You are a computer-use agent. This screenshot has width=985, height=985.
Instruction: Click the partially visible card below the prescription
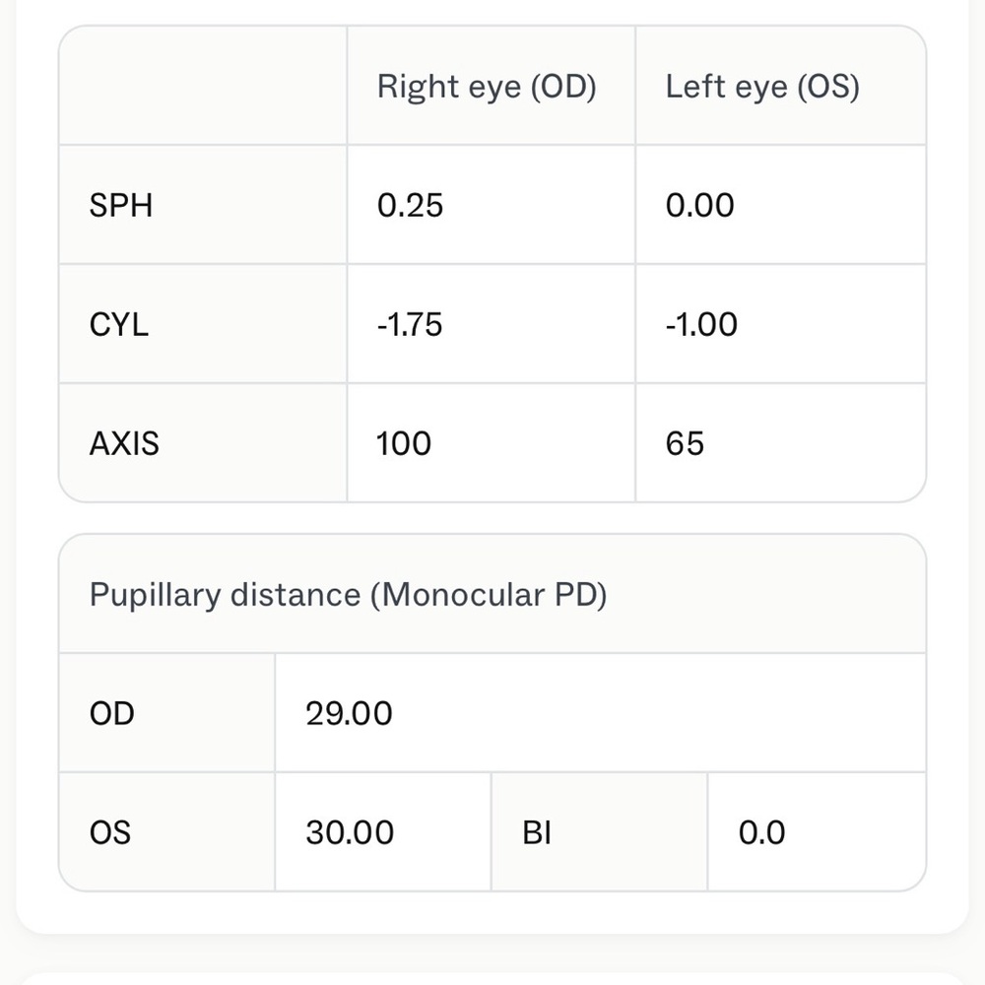492,978
